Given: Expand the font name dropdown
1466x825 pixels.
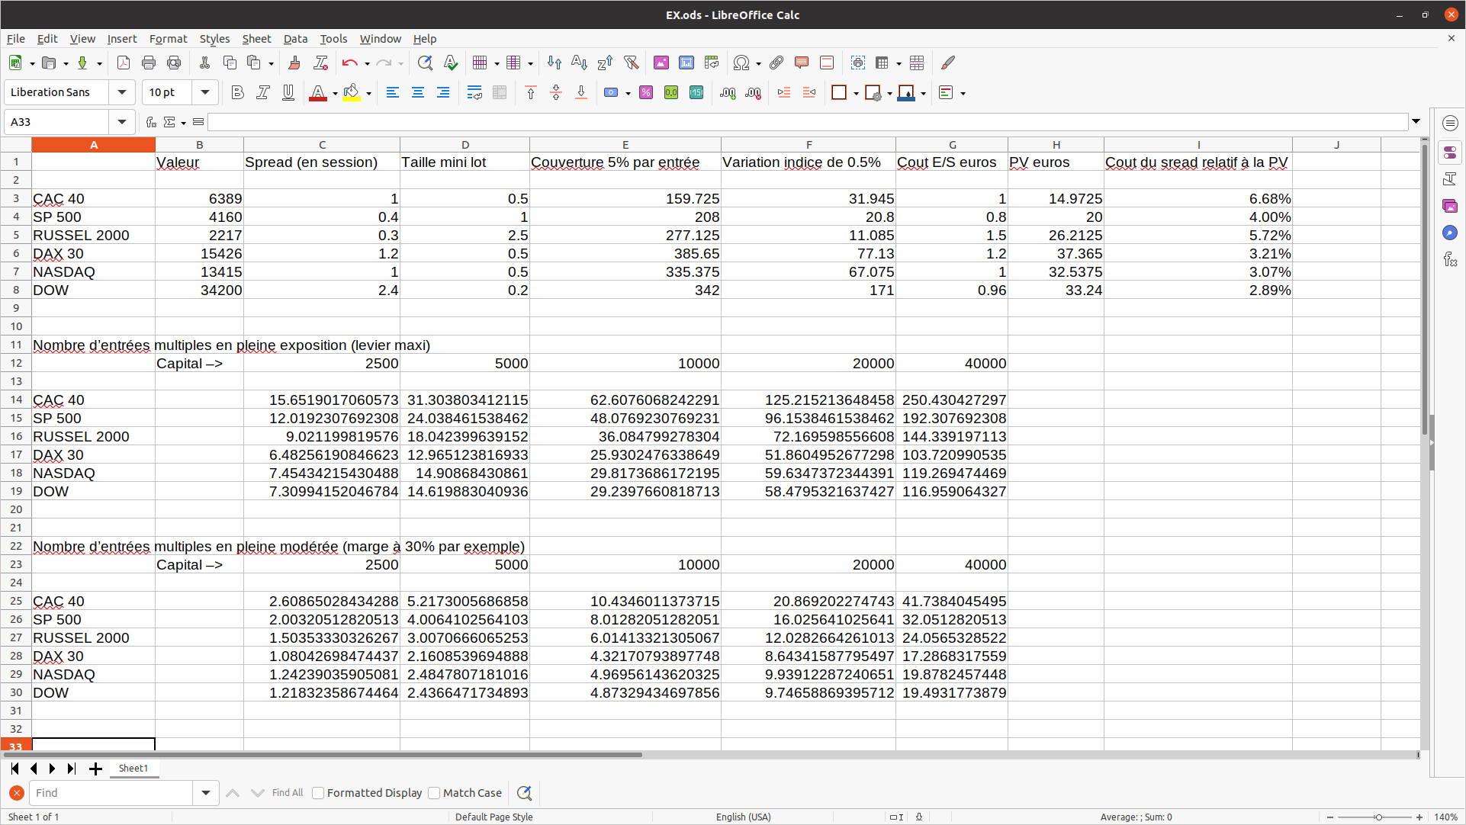Looking at the screenshot, I should 122,93.
